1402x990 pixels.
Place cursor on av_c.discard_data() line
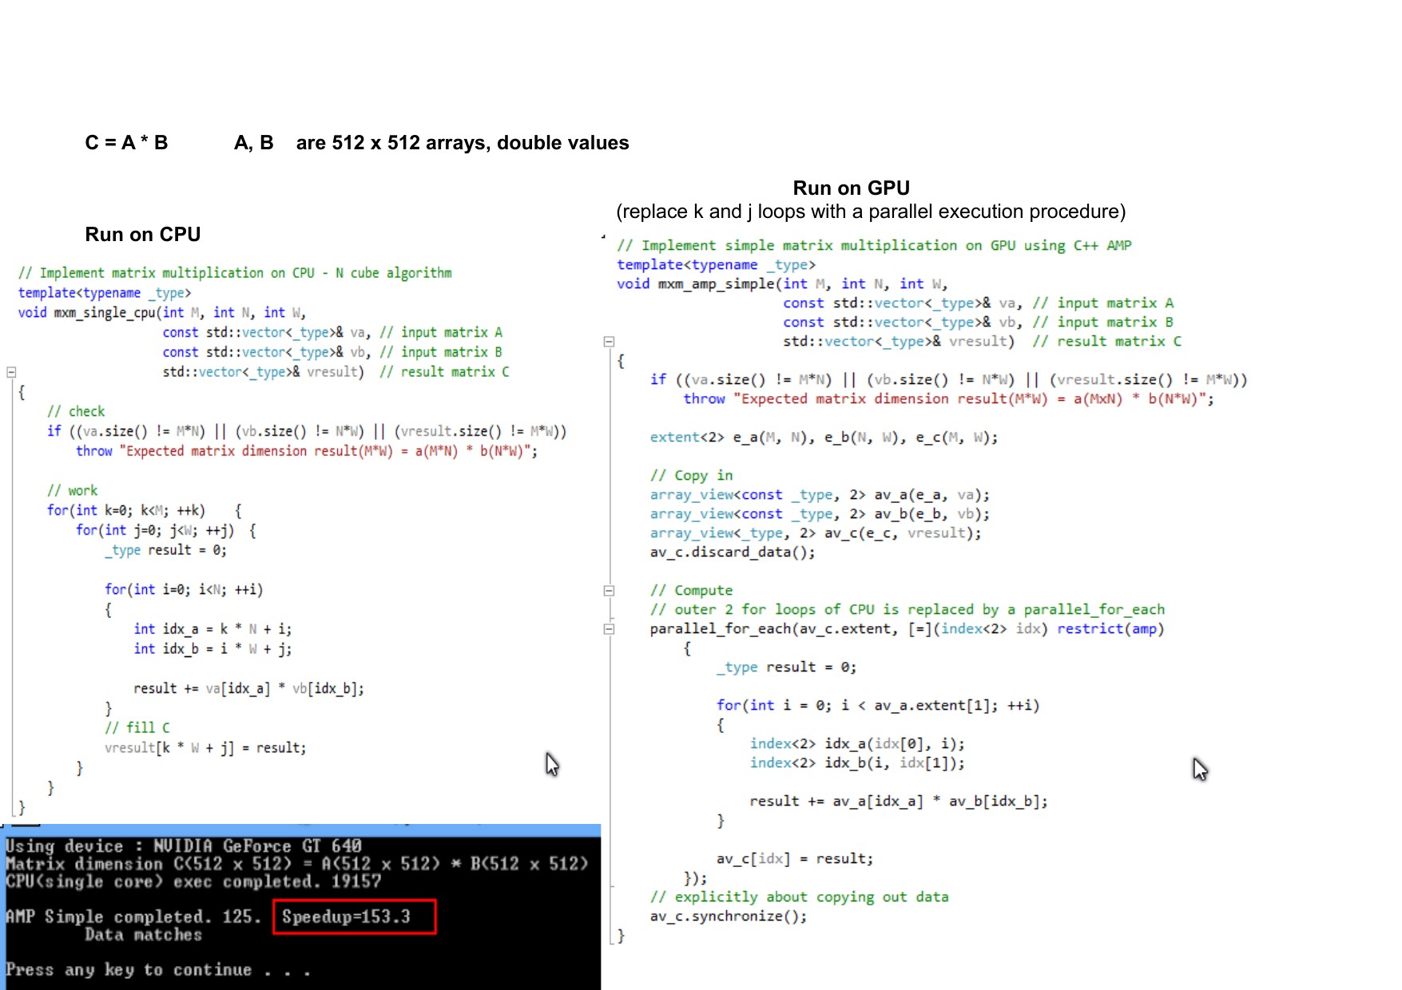pos(732,552)
